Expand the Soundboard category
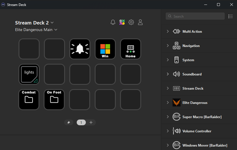The height and width of the screenshot is (150, 237). point(168,74)
